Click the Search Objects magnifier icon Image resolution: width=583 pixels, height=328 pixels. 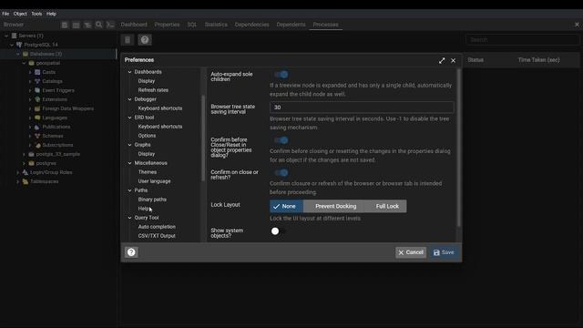99,25
